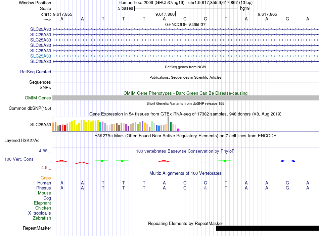The height and width of the screenshot is (236, 319).
Task: Click 'chr1:9,617,855-9,617,867 (13 bp)' position text
Action: [220, 3]
